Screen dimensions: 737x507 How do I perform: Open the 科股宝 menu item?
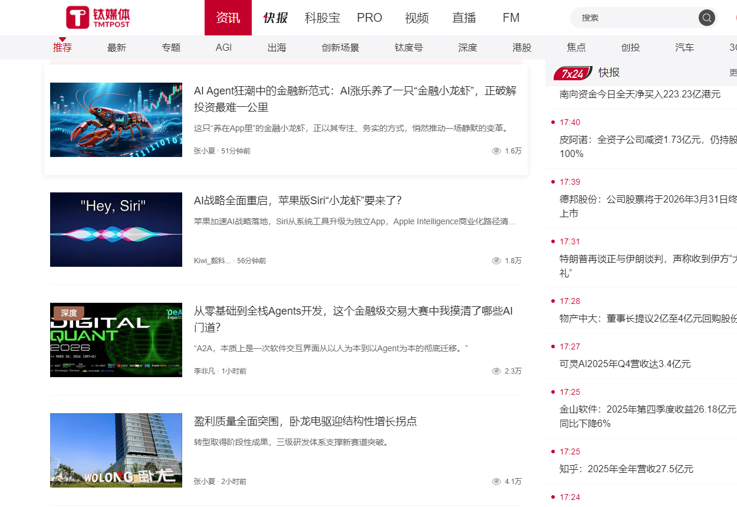pyautogui.click(x=323, y=18)
